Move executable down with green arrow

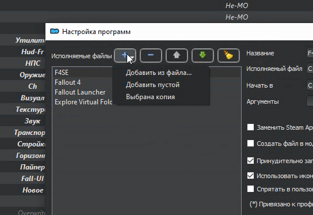click(203, 55)
